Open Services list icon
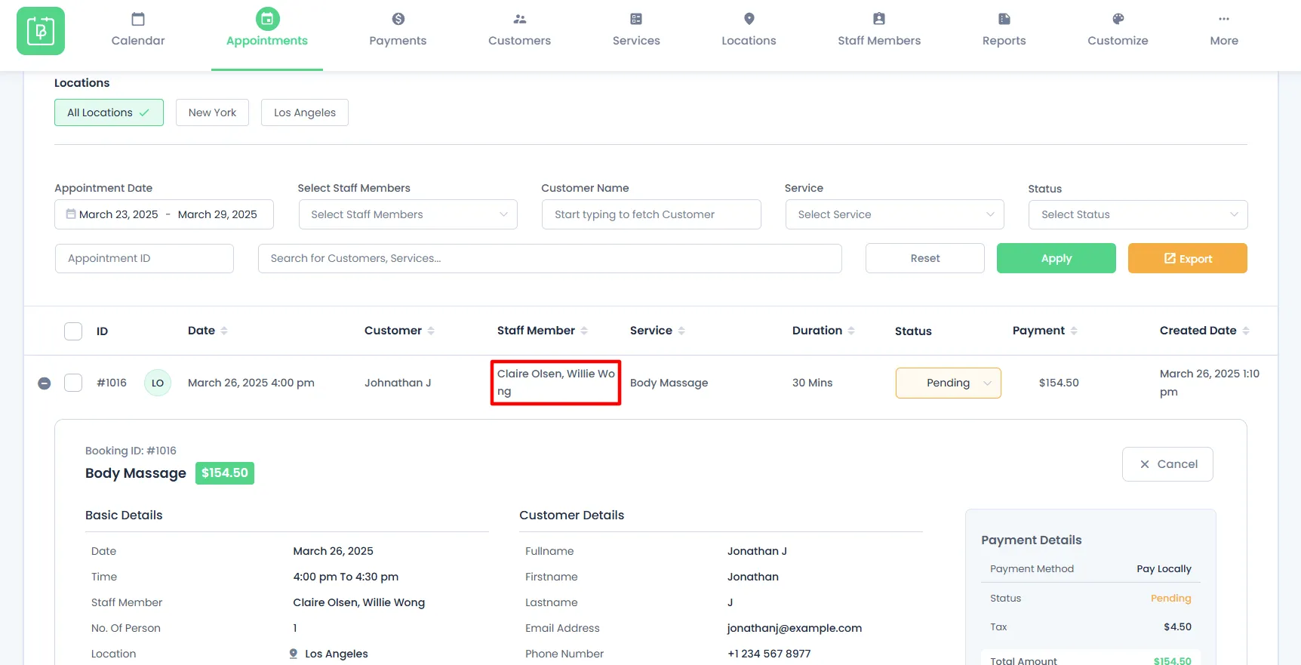Screen dimensions: 1301x665 [636, 19]
